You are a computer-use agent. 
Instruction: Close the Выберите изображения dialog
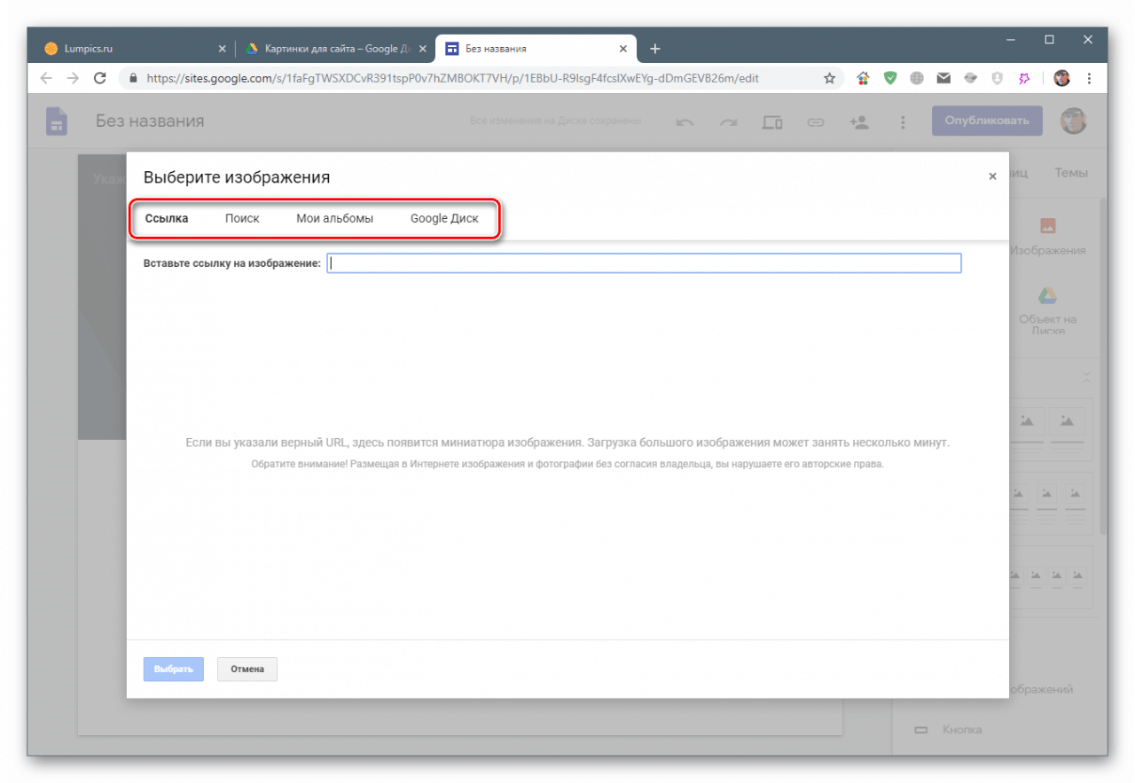pyautogui.click(x=992, y=176)
